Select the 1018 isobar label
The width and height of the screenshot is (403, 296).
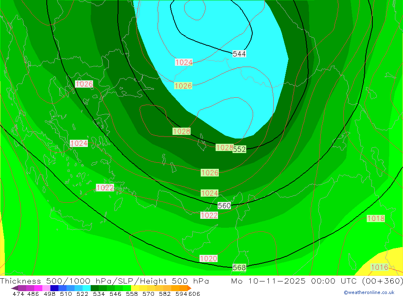pos(376,218)
